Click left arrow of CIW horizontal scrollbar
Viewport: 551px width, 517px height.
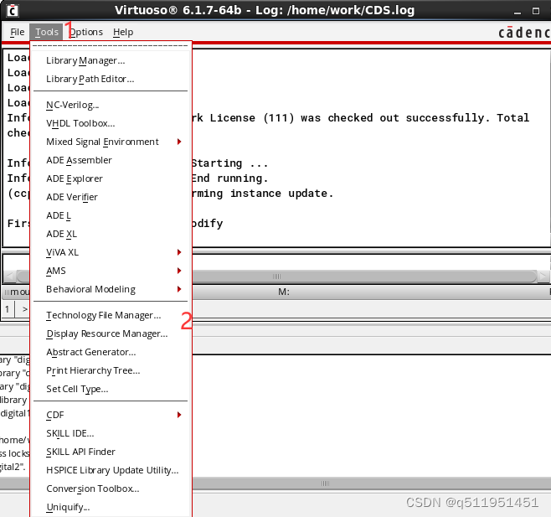point(10,277)
